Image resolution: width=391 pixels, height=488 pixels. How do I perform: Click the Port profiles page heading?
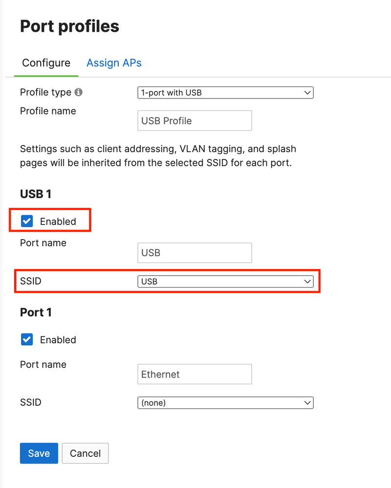tap(69, 26)
